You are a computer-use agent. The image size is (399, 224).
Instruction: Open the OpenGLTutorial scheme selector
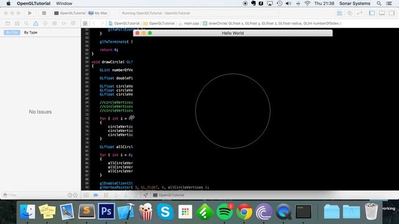pyautogui.click(x=70, y=13)
